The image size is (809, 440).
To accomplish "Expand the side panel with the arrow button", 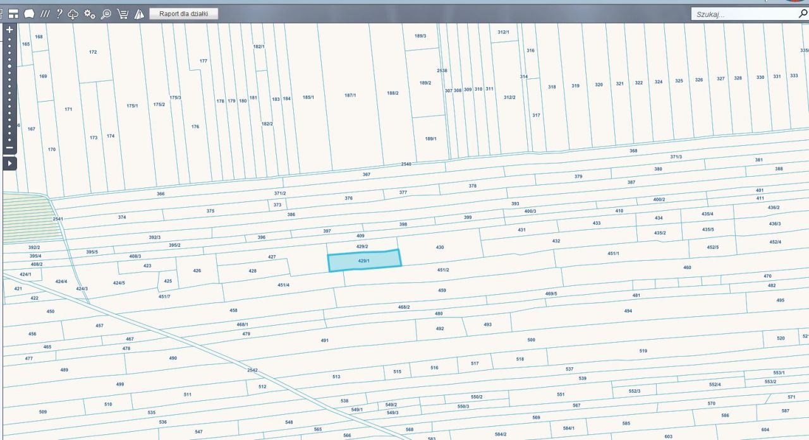I will (x=9, y=163).
